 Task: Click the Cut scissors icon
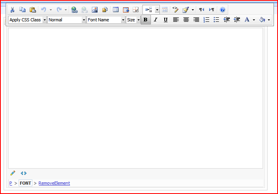coord(13,10)
